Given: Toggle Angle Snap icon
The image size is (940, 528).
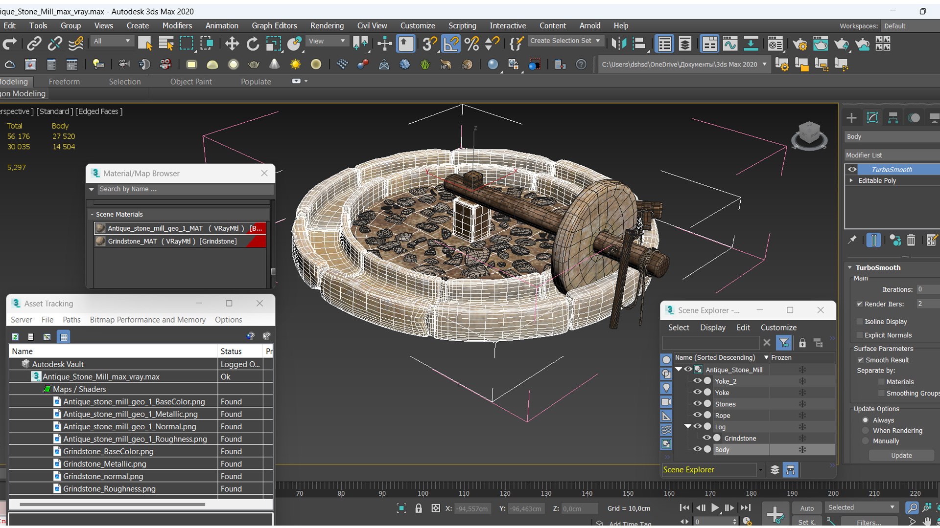Looking at the screenshot, I should click(451, 44).
